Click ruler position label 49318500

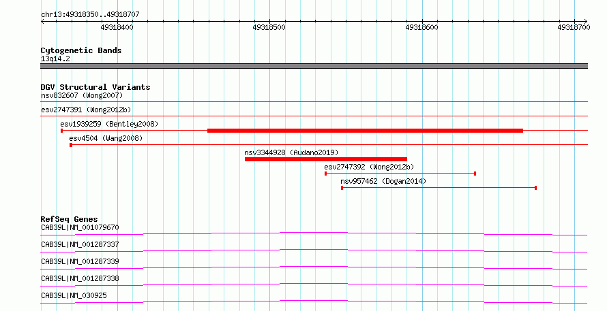(269, 27)
